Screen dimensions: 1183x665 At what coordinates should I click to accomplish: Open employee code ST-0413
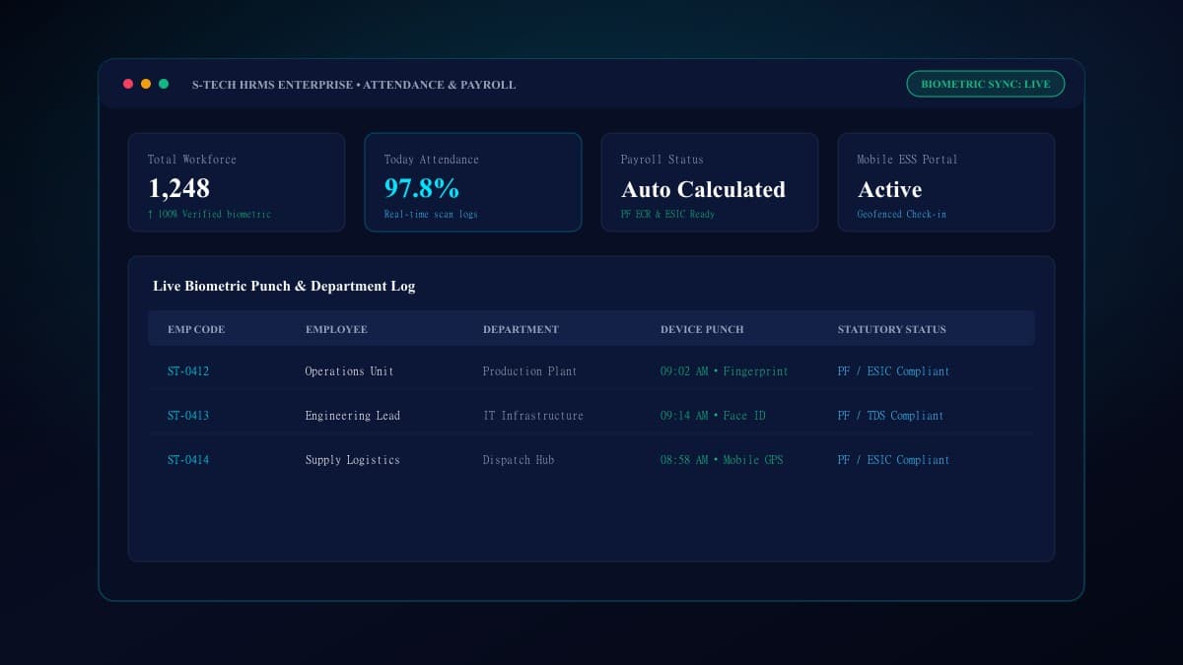coord(188,416)
